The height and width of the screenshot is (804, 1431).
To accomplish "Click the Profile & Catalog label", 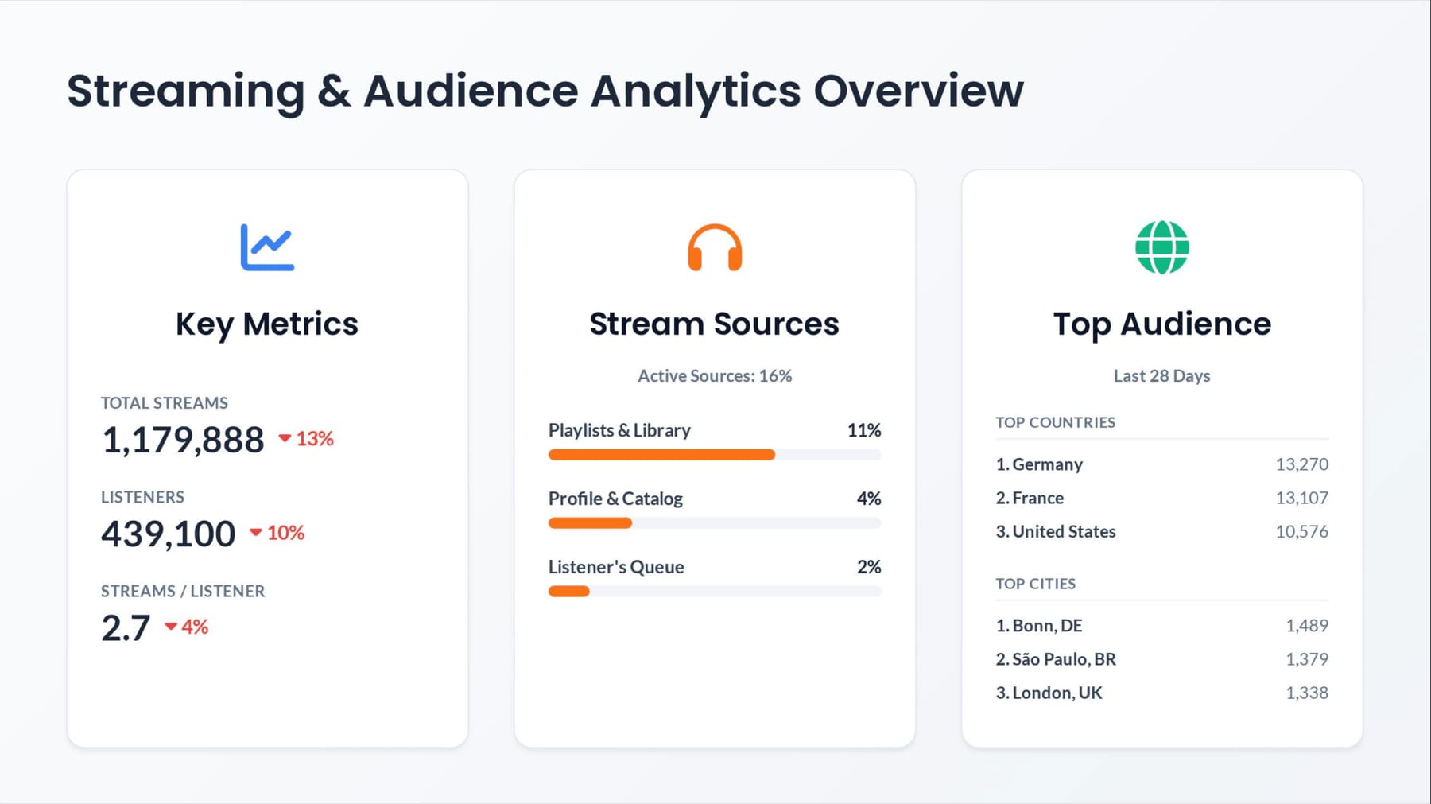I will pos(615,499).
